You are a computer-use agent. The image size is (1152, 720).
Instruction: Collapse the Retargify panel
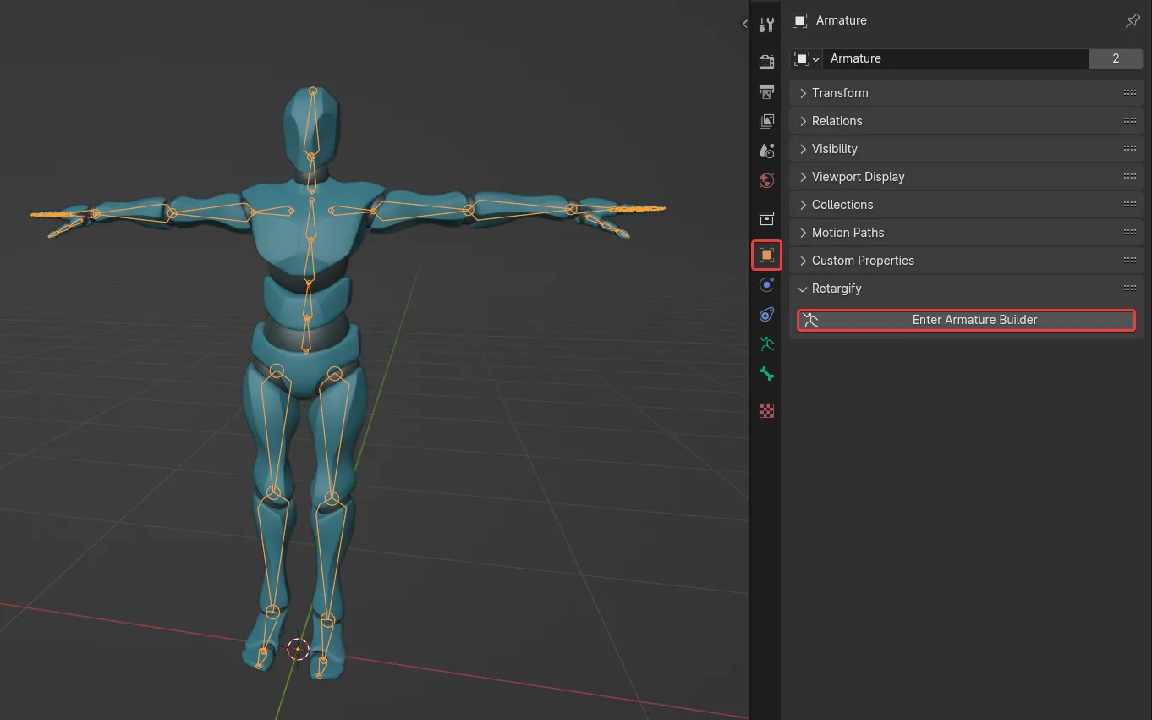[837, 289]
